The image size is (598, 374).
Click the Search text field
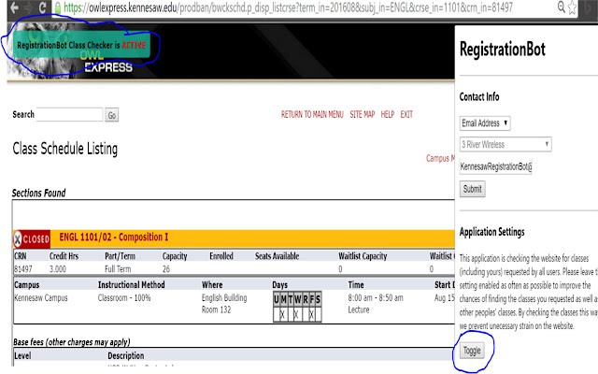(x=69, y=114)
